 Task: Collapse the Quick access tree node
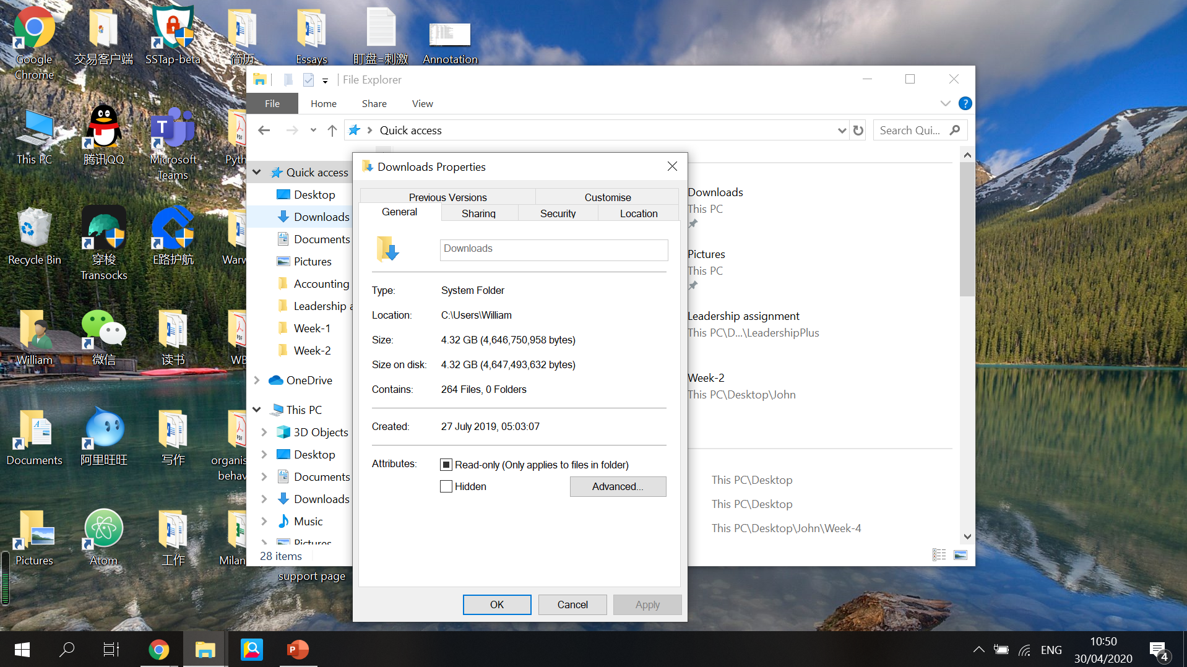(x=257, y=172)
